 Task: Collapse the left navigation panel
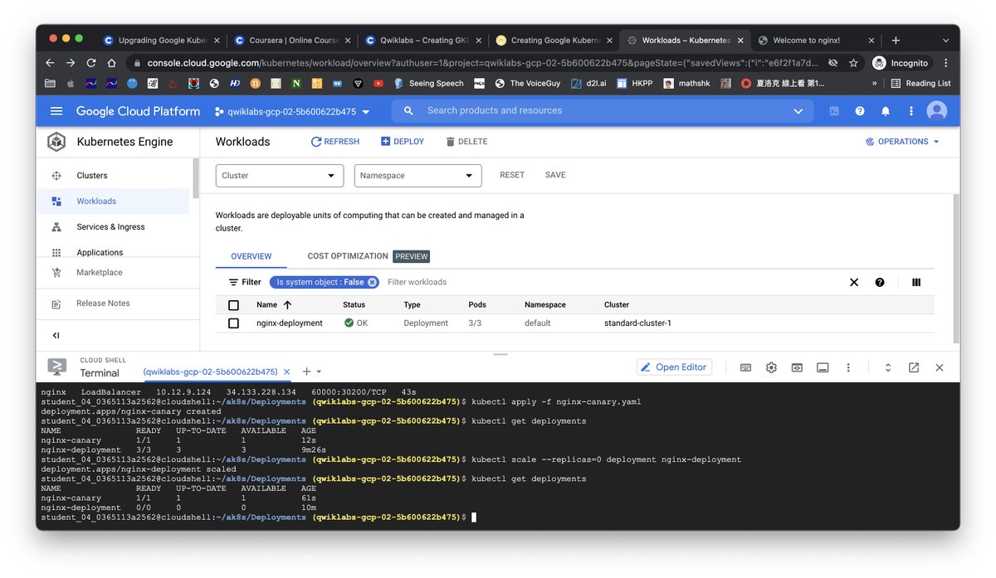click(56, 335)
